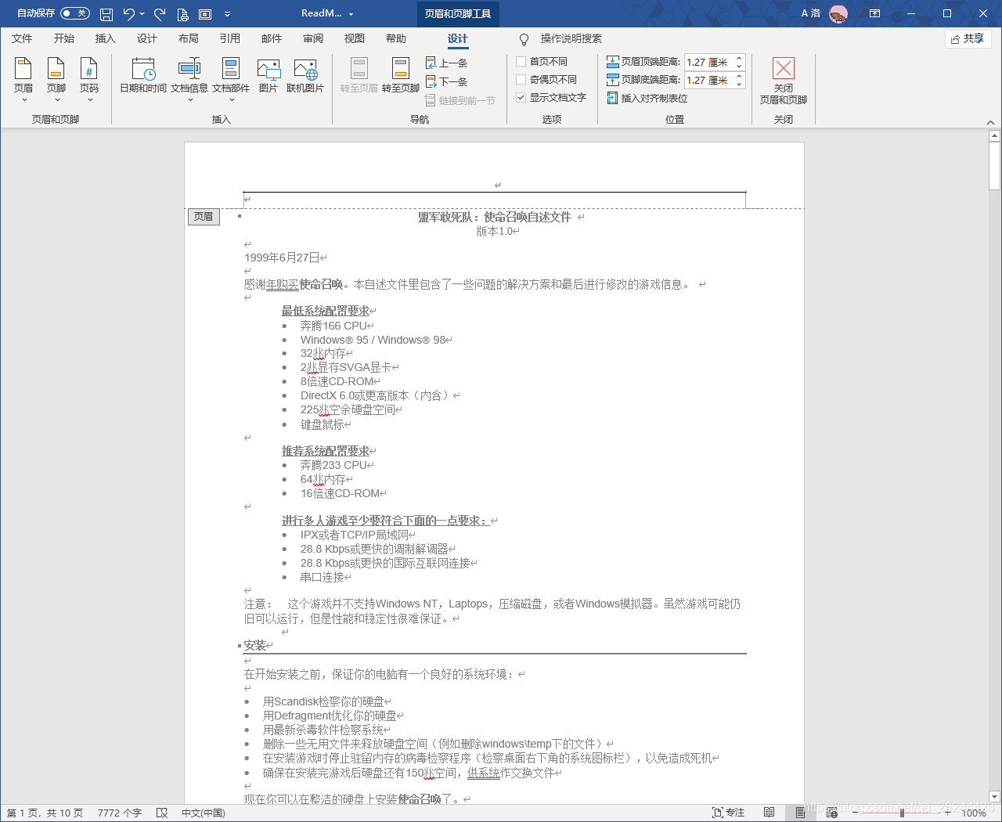Undo last action in quick access toolbar

pyautogui.click(x=128, y=13)
